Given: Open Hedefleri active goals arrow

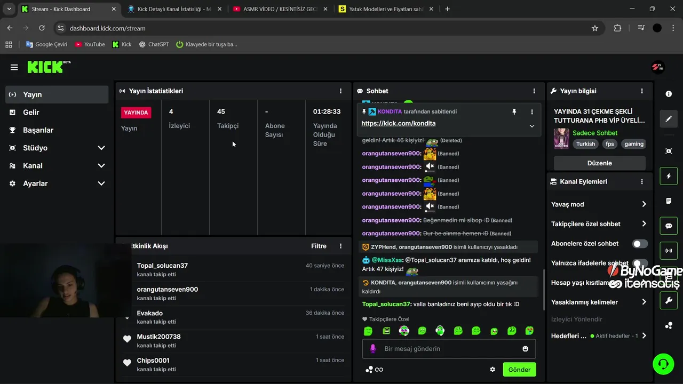Looking at the screenshot, I should point(644,336).
